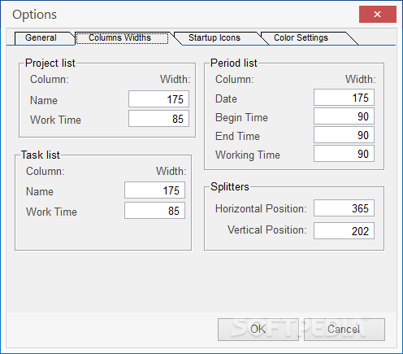Close the Options dialog window
Viewport: 403px width, 354px height.
(378, 15)
